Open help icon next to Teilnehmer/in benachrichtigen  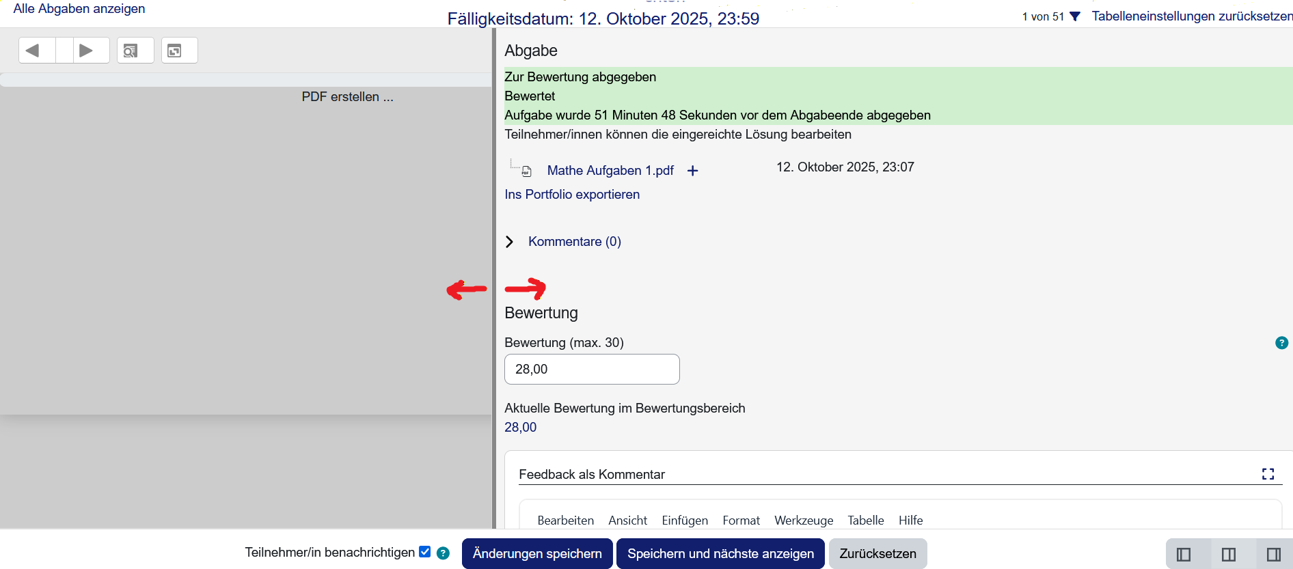coord(443,553)
